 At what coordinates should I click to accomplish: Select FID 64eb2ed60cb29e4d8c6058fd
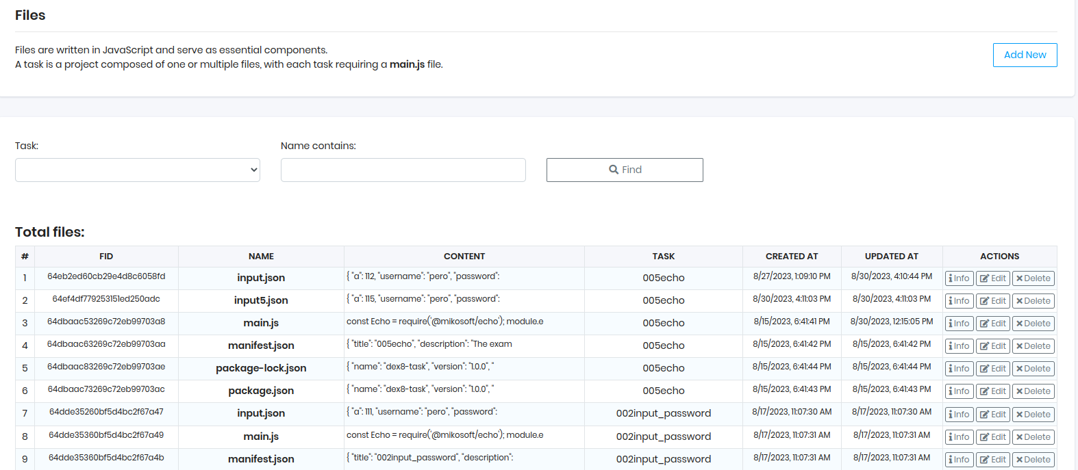(x=106, y=276)
